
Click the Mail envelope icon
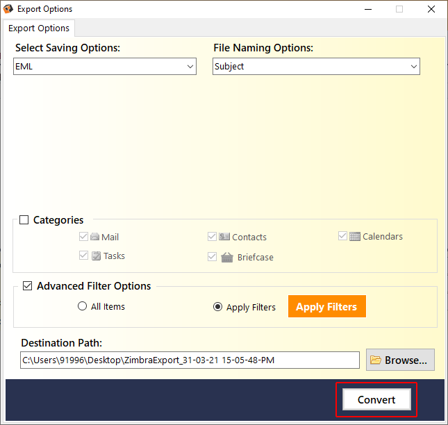[94, 237]
